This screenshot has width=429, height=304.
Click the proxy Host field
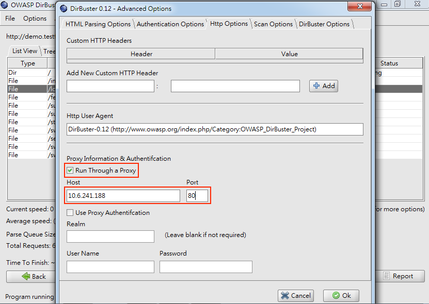click(123, 196)
